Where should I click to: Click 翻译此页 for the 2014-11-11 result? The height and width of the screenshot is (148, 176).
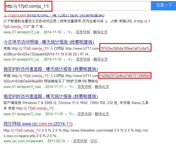tap(102, 87)
